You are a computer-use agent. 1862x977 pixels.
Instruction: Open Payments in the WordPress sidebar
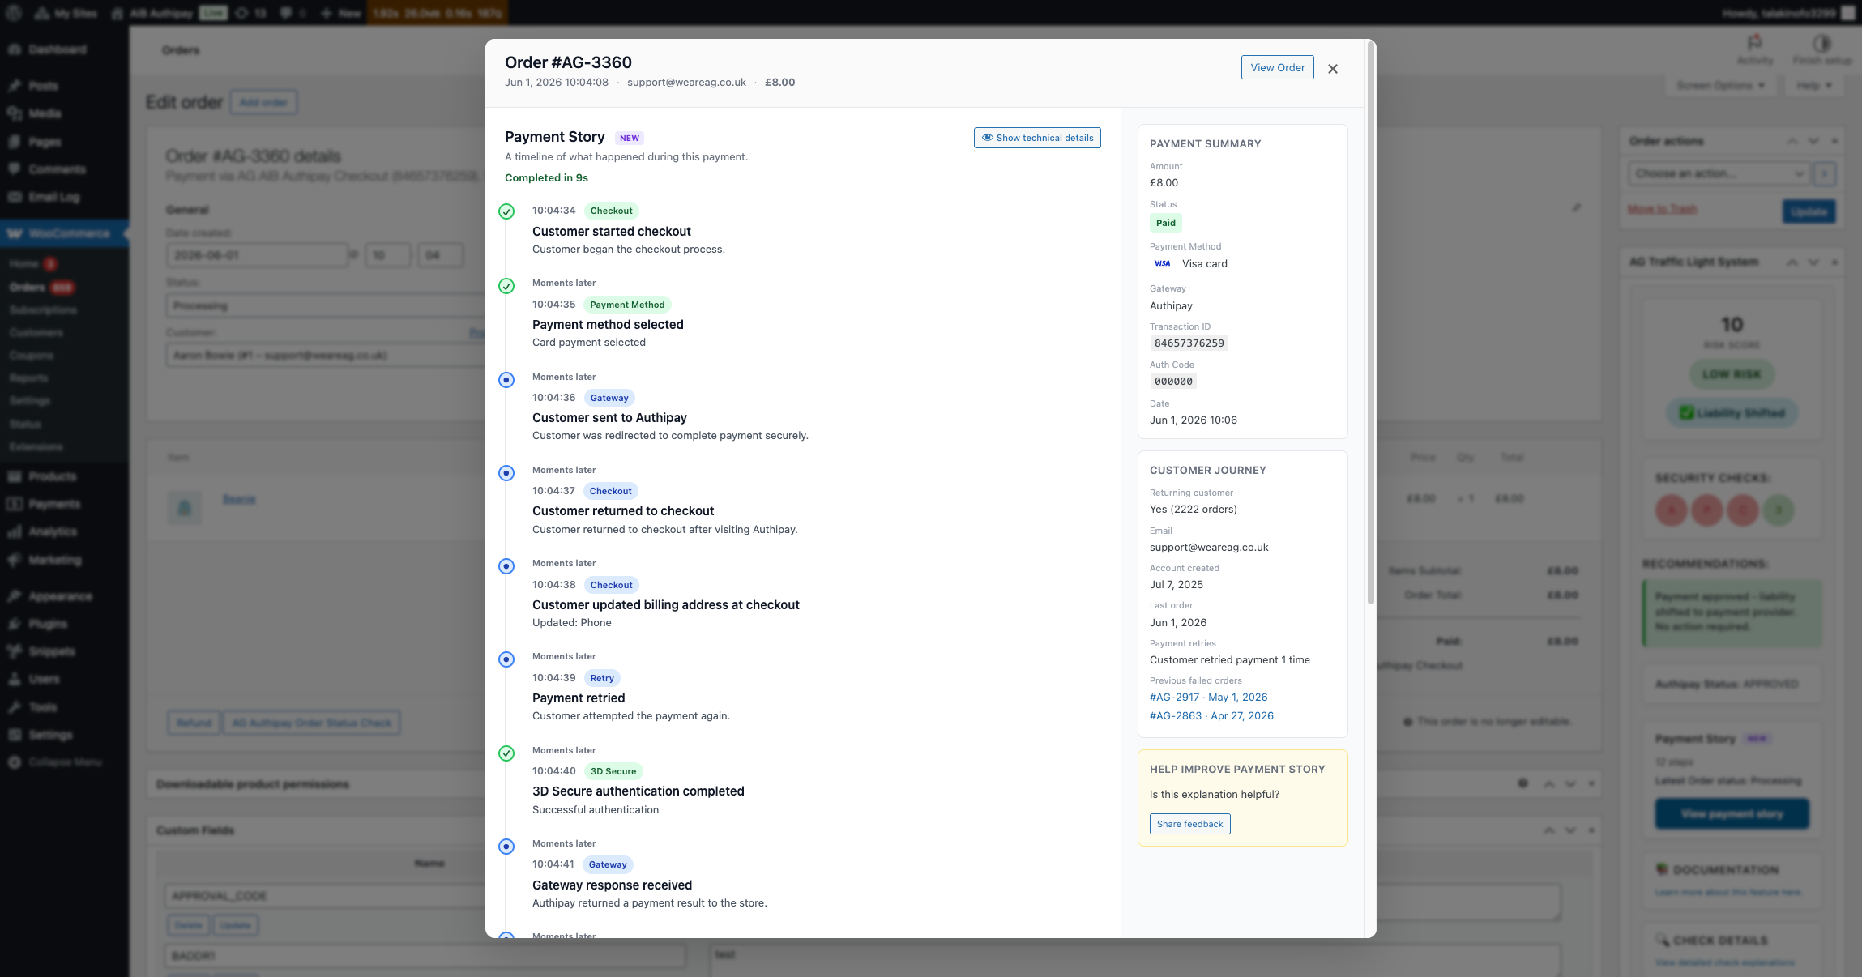tap(54, 504)
